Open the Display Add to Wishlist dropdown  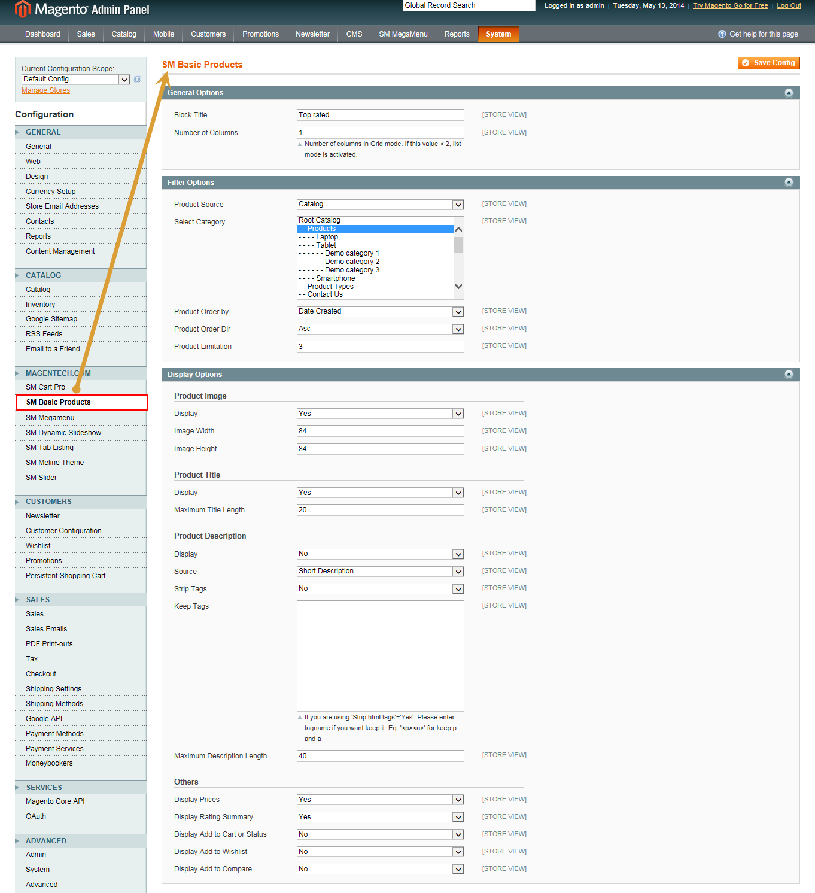[380, 852]
